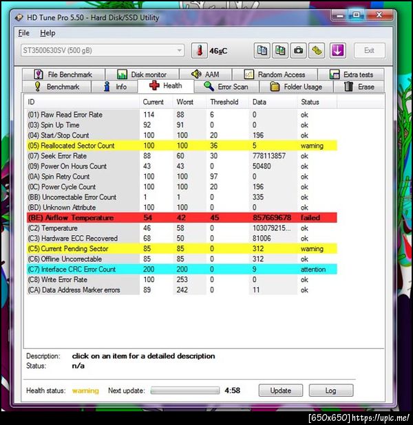This screenshot has height=425, width=413.
Task: Click the Update button
Action: [x=281, y=391]
